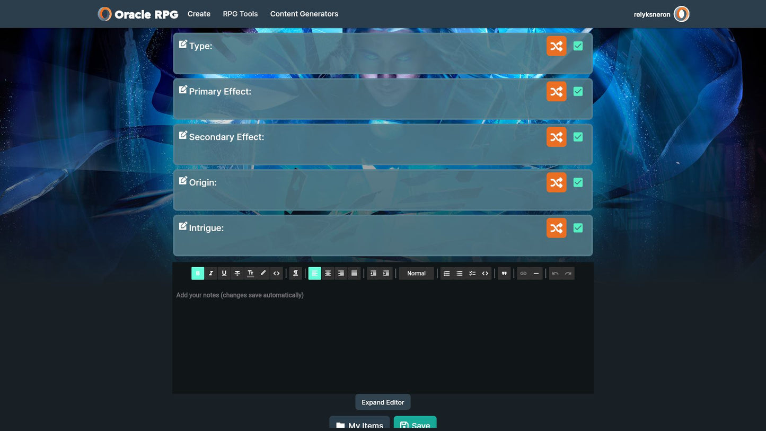766x431 pixels.
Task: Open the Create menu in navbar
Action: (x=199, y=14)
